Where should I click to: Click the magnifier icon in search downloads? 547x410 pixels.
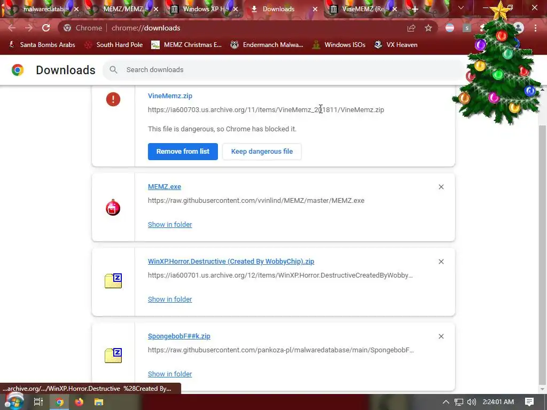[x=113, y=70]
